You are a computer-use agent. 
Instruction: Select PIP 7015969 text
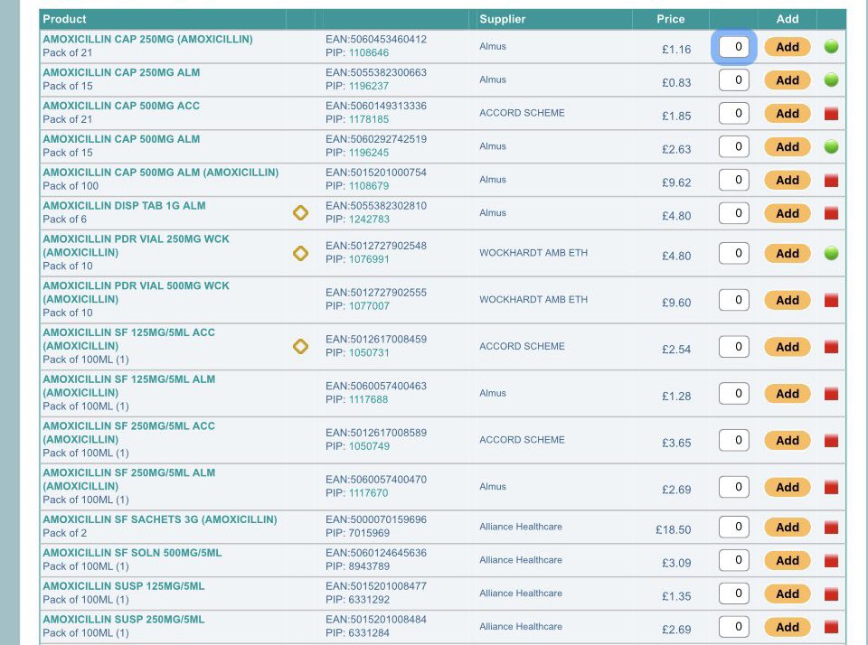(358, 533)
